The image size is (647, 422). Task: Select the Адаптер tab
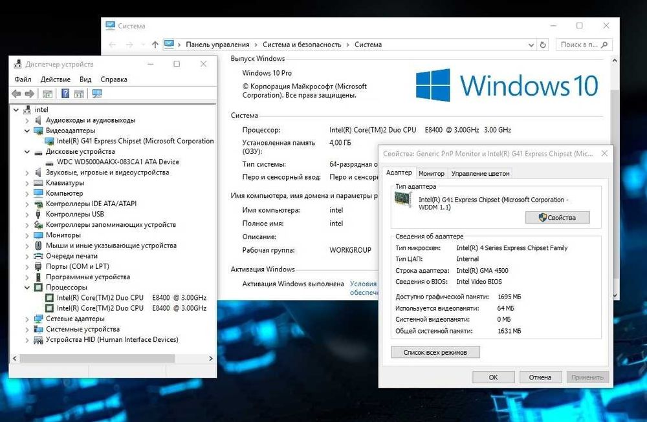399,173
